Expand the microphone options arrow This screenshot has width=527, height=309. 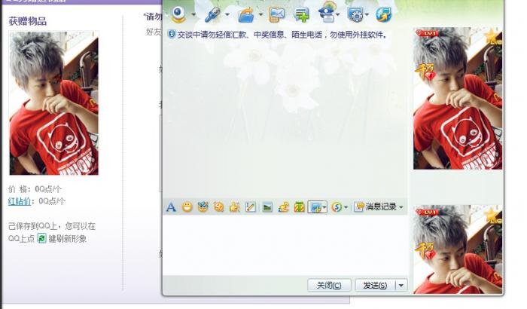[x=227, y=14]
